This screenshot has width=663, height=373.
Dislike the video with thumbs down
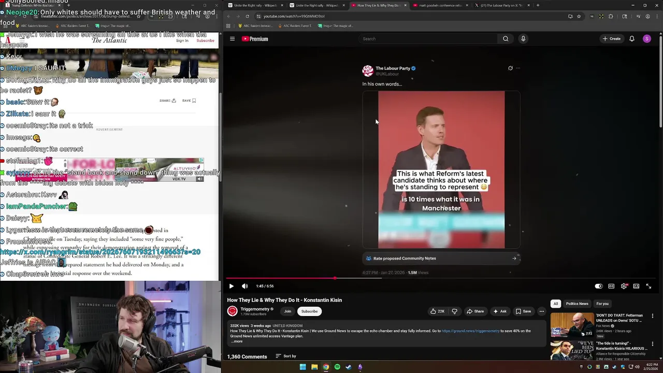[454, 311]
